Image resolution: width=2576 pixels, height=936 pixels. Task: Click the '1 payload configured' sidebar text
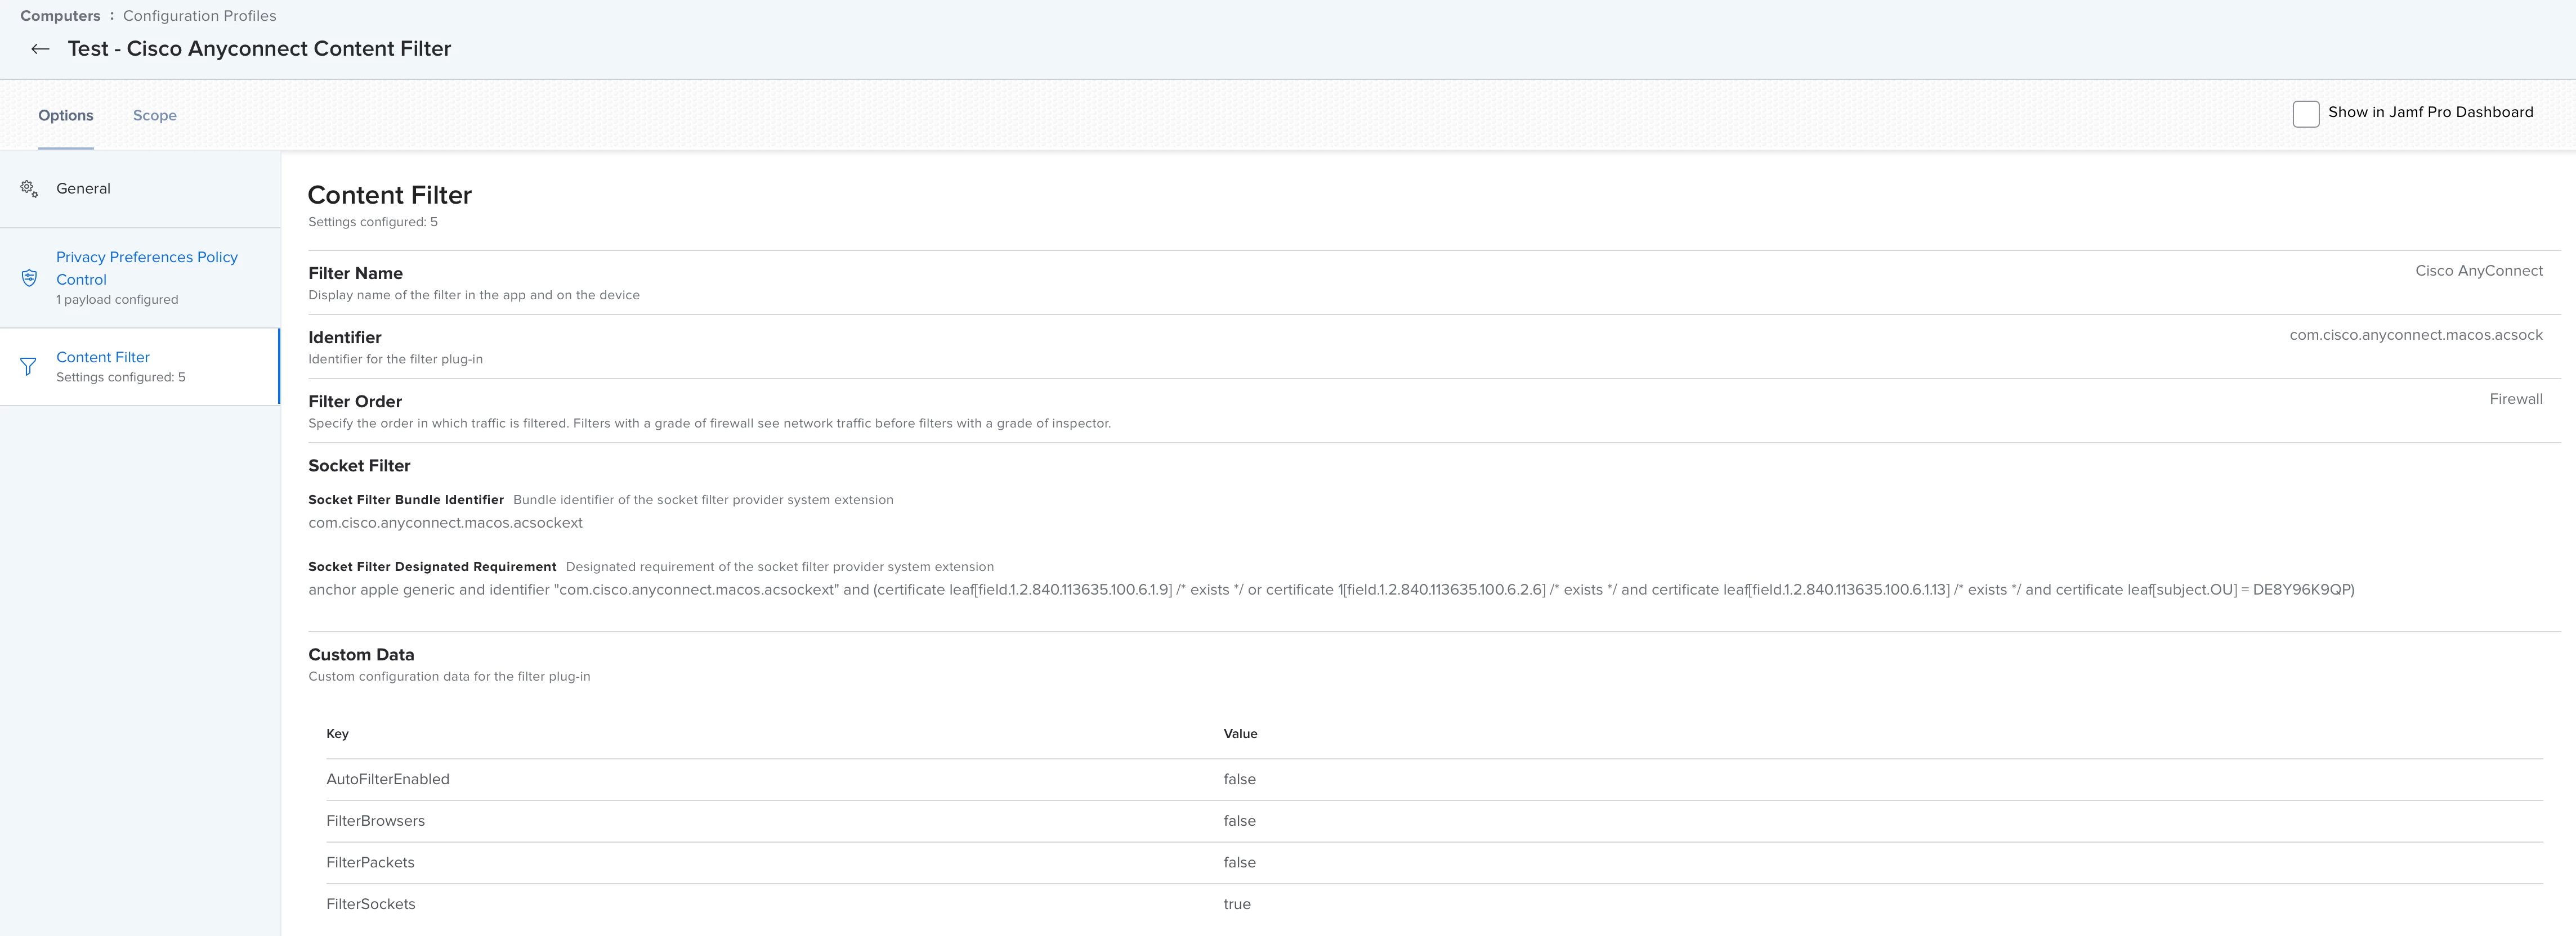tap(117, 300)
